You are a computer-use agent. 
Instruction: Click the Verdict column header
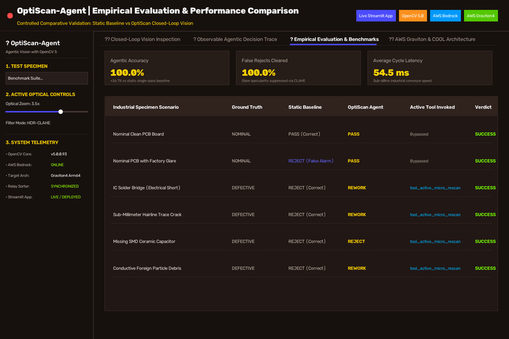483,107
